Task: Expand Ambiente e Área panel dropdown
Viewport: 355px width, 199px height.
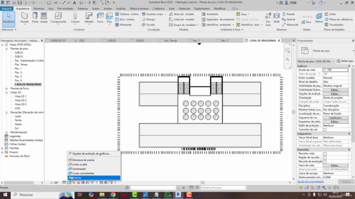Action: pos(232,29)
